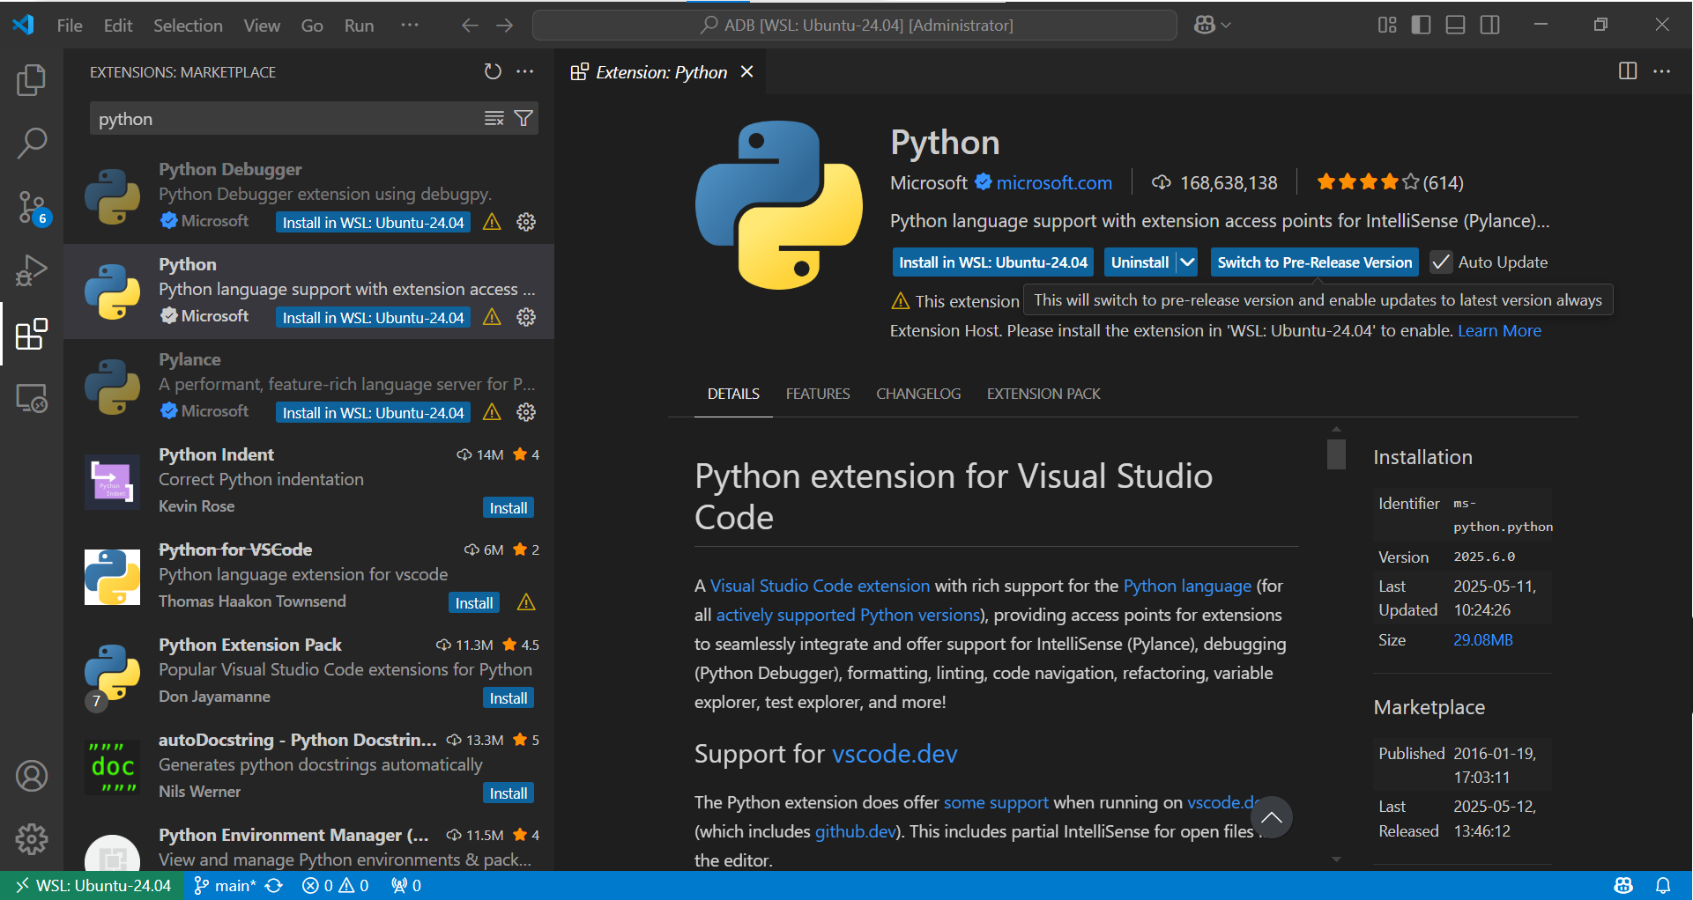The height and width of the screenshot is (900, 1693).
Task: Open the Search view icon
Action: tap(32, 144)
